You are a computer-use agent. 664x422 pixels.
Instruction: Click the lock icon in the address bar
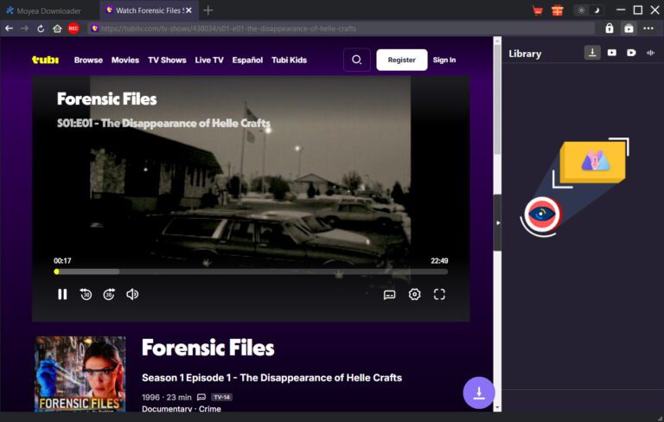coord(609,29)
